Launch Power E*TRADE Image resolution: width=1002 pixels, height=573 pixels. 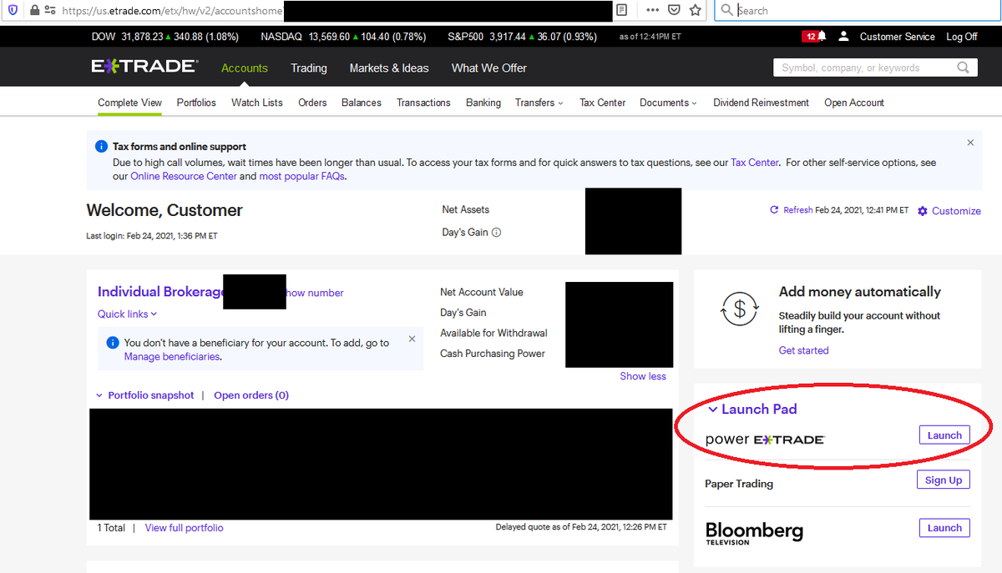pyautogui.click(x=944, y=435)
